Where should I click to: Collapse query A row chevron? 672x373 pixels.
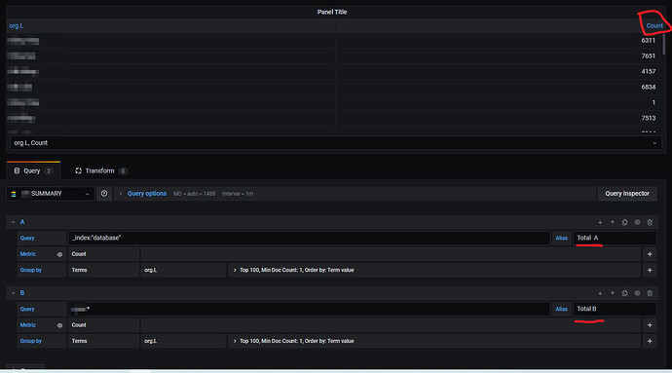click(x=13, y=222)
